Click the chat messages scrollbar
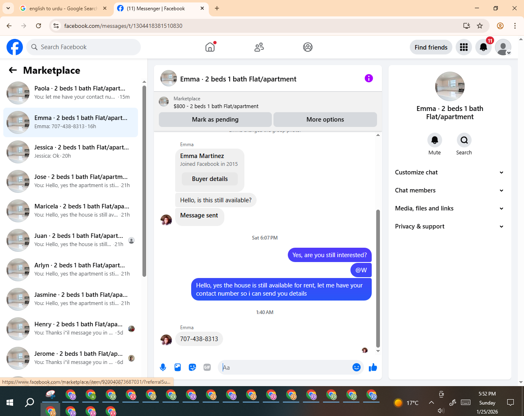 (378, 278)
